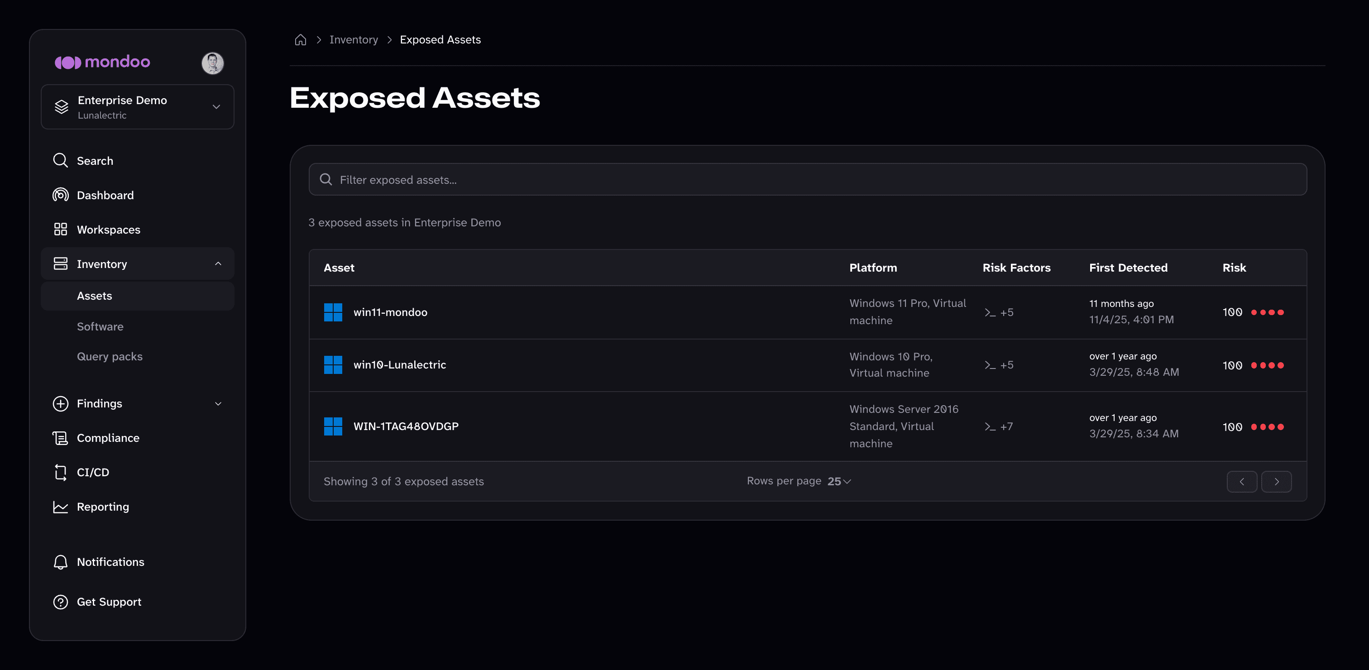Open the win10-Lunalectric asset
Viewport: 1369px width, 670px height.
400,365
